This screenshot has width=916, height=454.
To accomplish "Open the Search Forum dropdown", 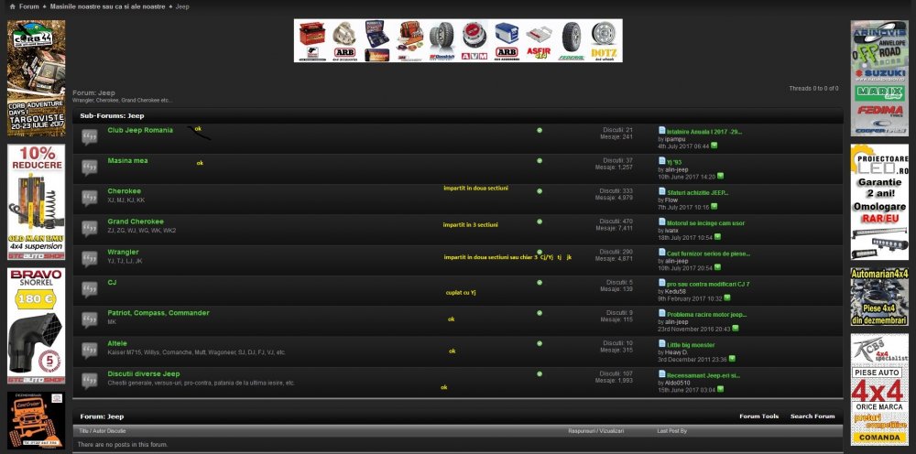I will 812,416.
